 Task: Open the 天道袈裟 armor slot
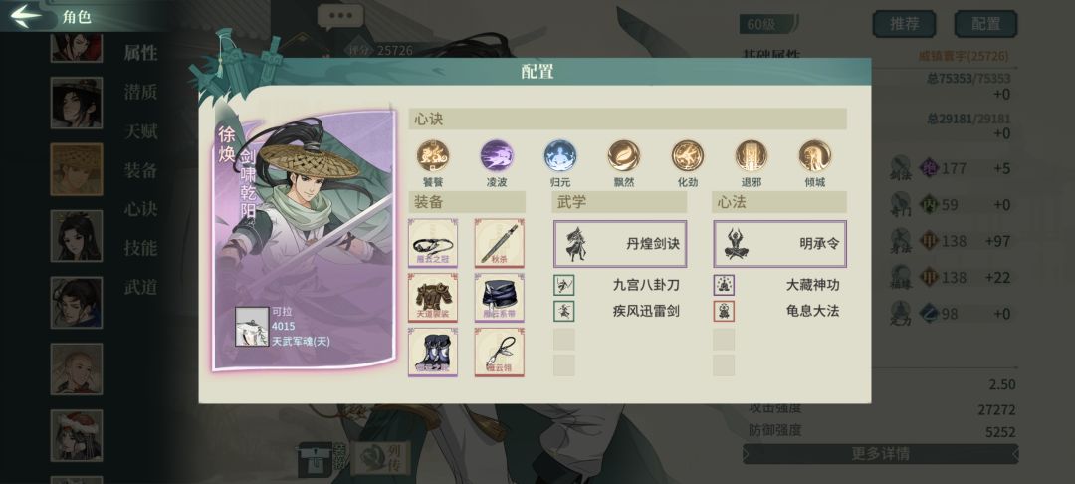point(433,298)
